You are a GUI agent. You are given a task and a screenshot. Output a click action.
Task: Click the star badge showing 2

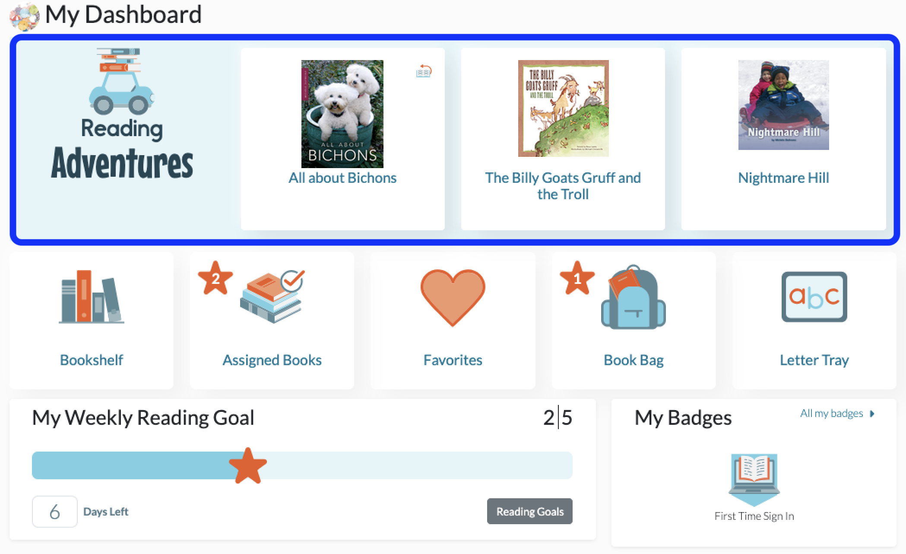pyautogui.click(x=215, y=278)
